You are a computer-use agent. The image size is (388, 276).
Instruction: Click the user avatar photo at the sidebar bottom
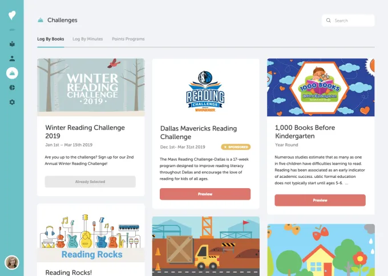click(x=11, y=262)
